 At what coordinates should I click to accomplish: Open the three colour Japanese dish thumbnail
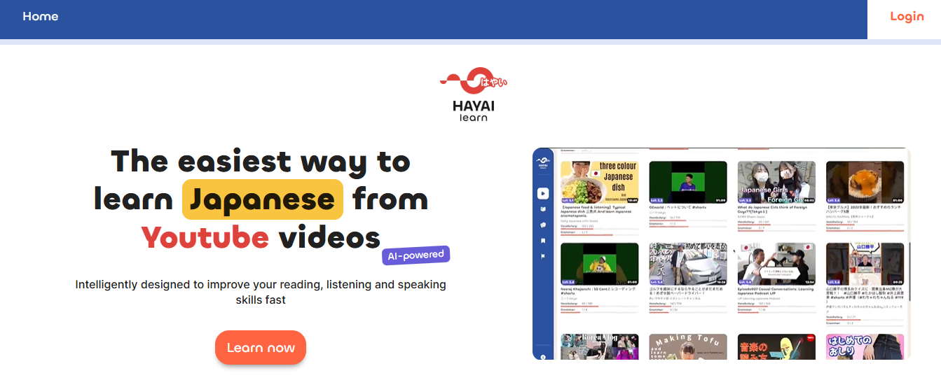click(600, 182)
